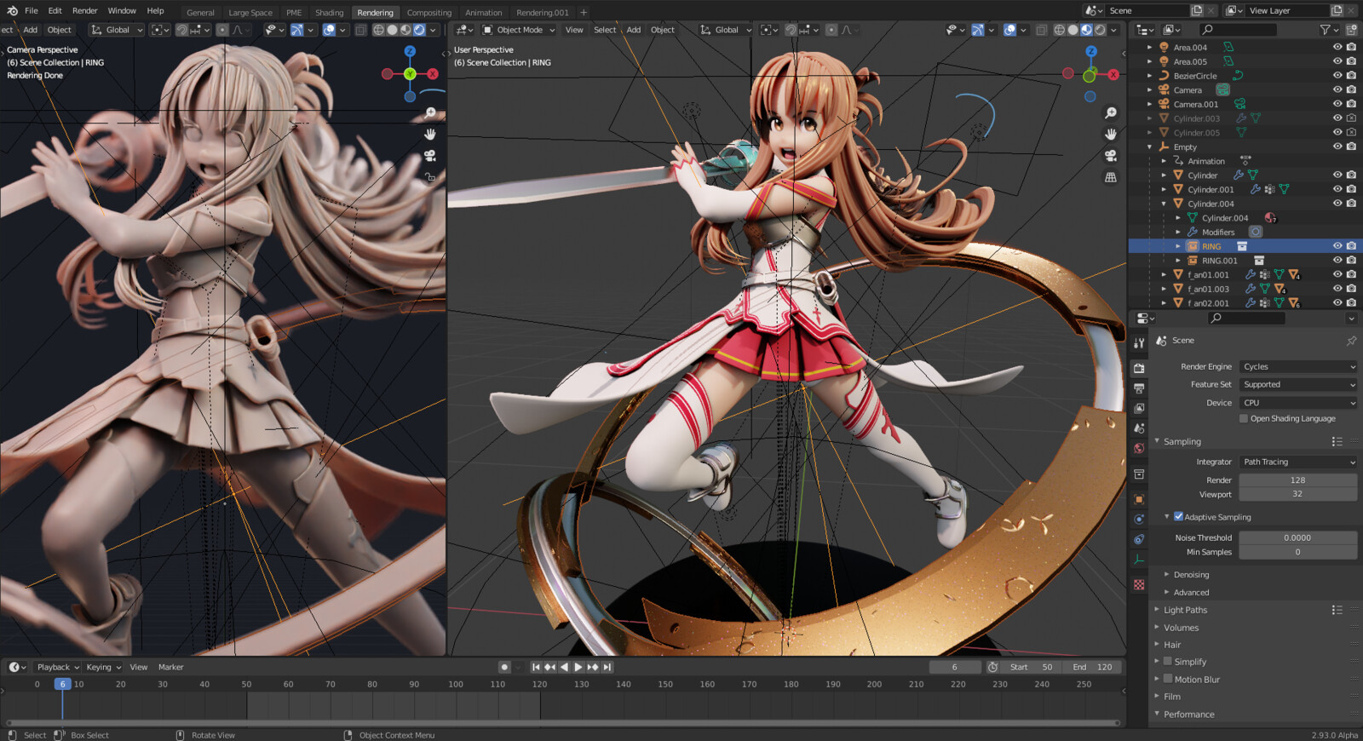The width and height of the screenshot is (1363, 741).
Task: Hide BezierCircle with its eye icon
Action: (x=1337, y=76)
